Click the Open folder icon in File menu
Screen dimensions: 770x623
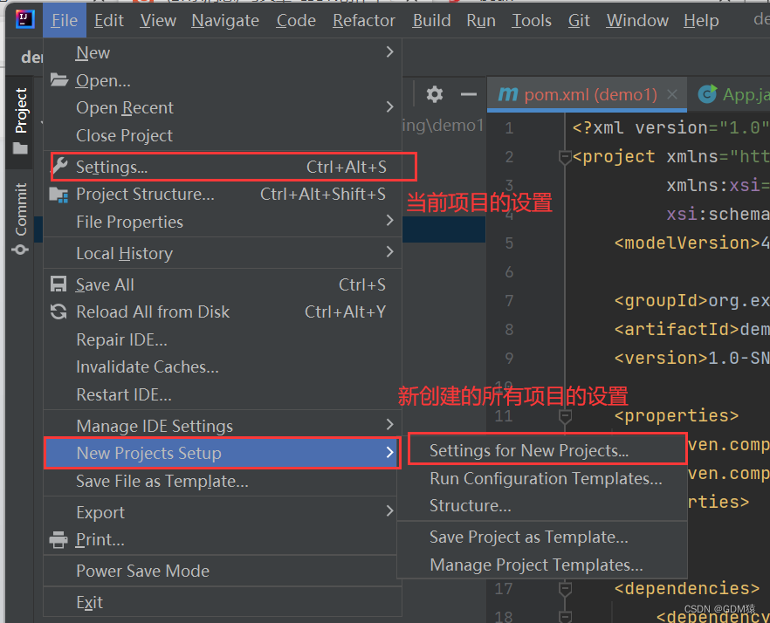click(59, 79)
